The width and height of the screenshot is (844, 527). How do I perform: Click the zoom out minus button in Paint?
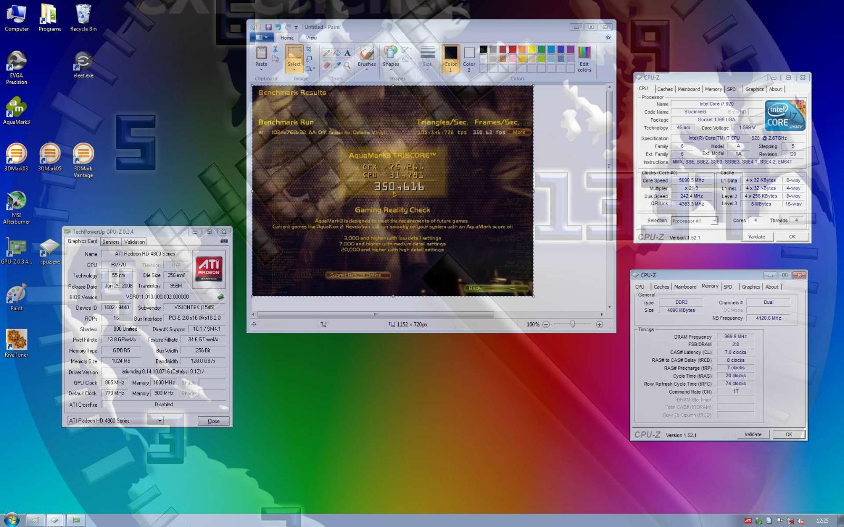click(x=546, y=324)
